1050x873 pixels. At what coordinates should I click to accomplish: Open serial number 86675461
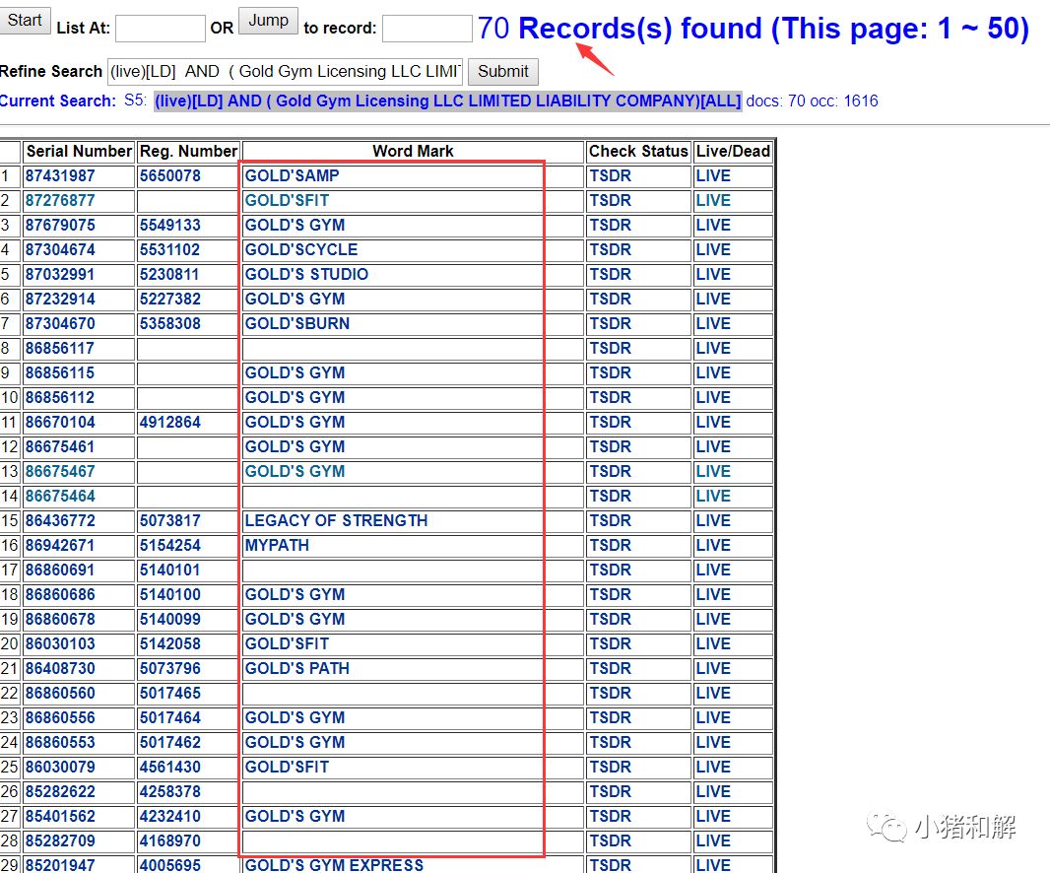60,447
